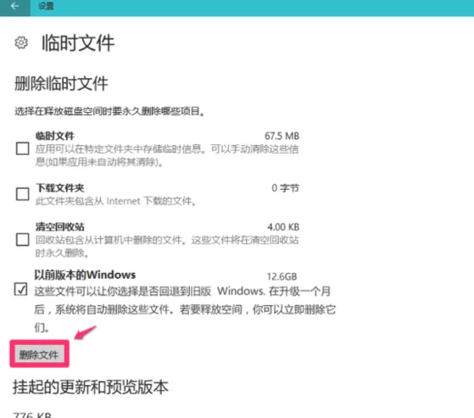The height and width of the screenshot is (418, 474).
Task: Click the 挂起的更新和预览版本 heading
Action: [x=91, y=387]
